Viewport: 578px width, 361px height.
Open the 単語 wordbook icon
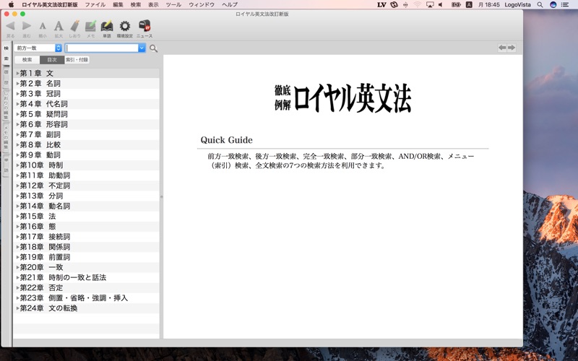click(107, 26)
